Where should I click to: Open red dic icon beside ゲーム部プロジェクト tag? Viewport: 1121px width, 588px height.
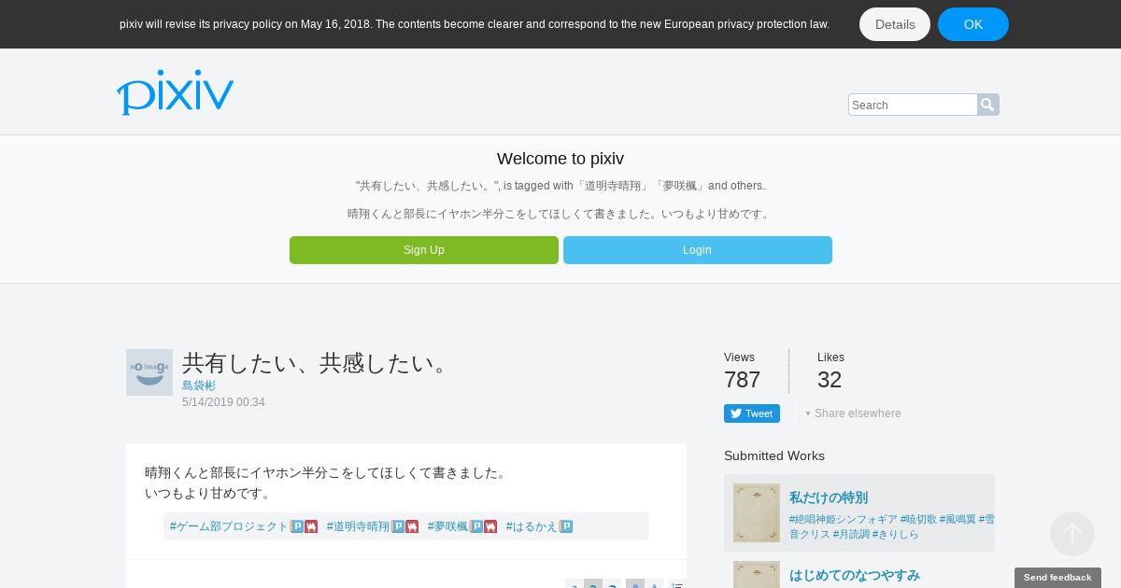(311, 526)
